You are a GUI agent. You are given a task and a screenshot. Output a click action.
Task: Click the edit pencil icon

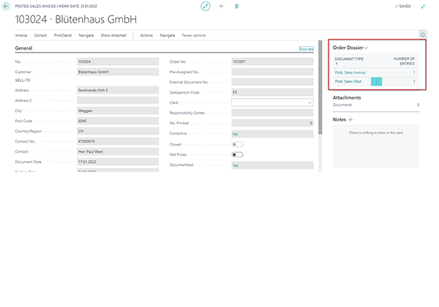(x=205, y=6)
